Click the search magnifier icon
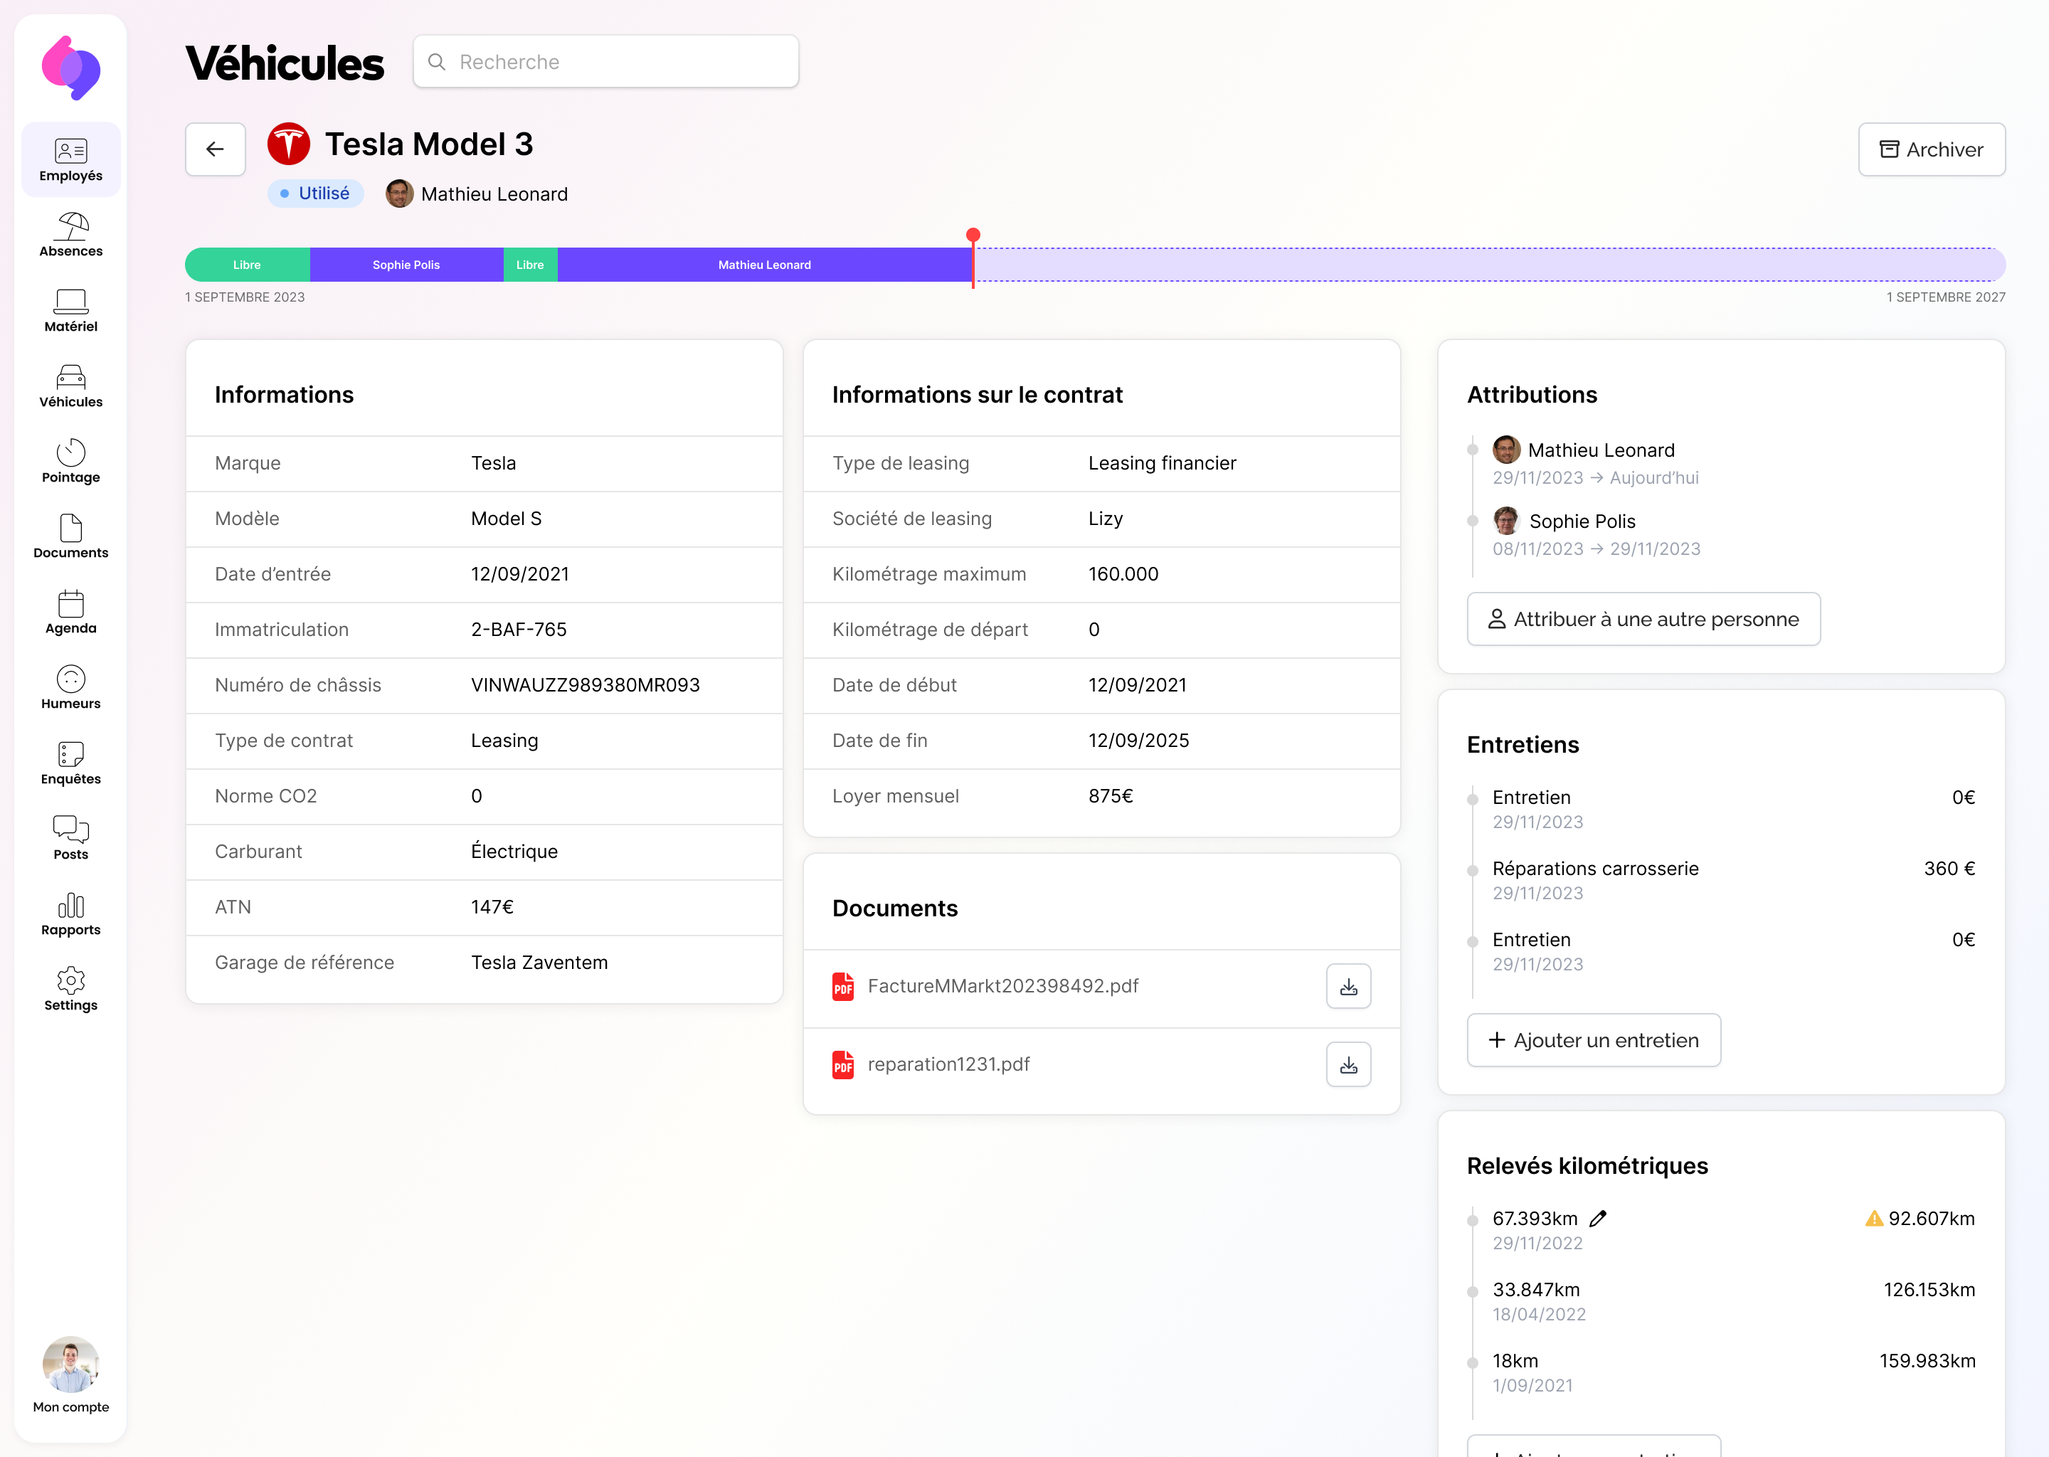Viewport: 2049px width, 1457px height. click(x=437, y=62)
